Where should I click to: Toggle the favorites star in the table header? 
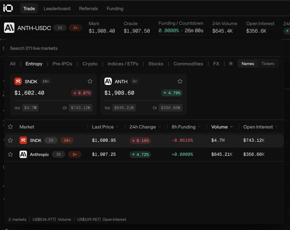tap(10, 127)
